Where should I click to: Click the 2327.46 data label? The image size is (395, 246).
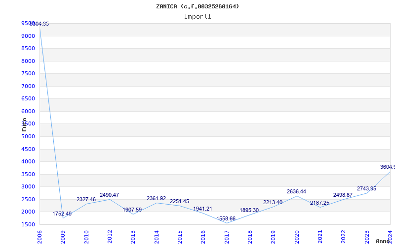click(x=86, y=199)
